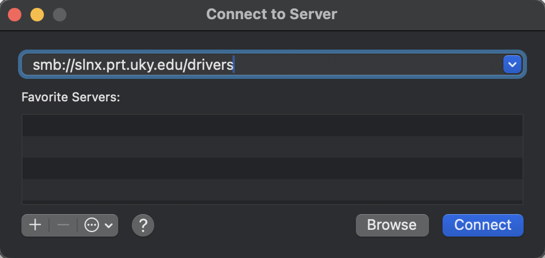Viewport: 545px width, 258px height.
Task: Minimize the window with the yellow button
Action: [x=37, y=15]
